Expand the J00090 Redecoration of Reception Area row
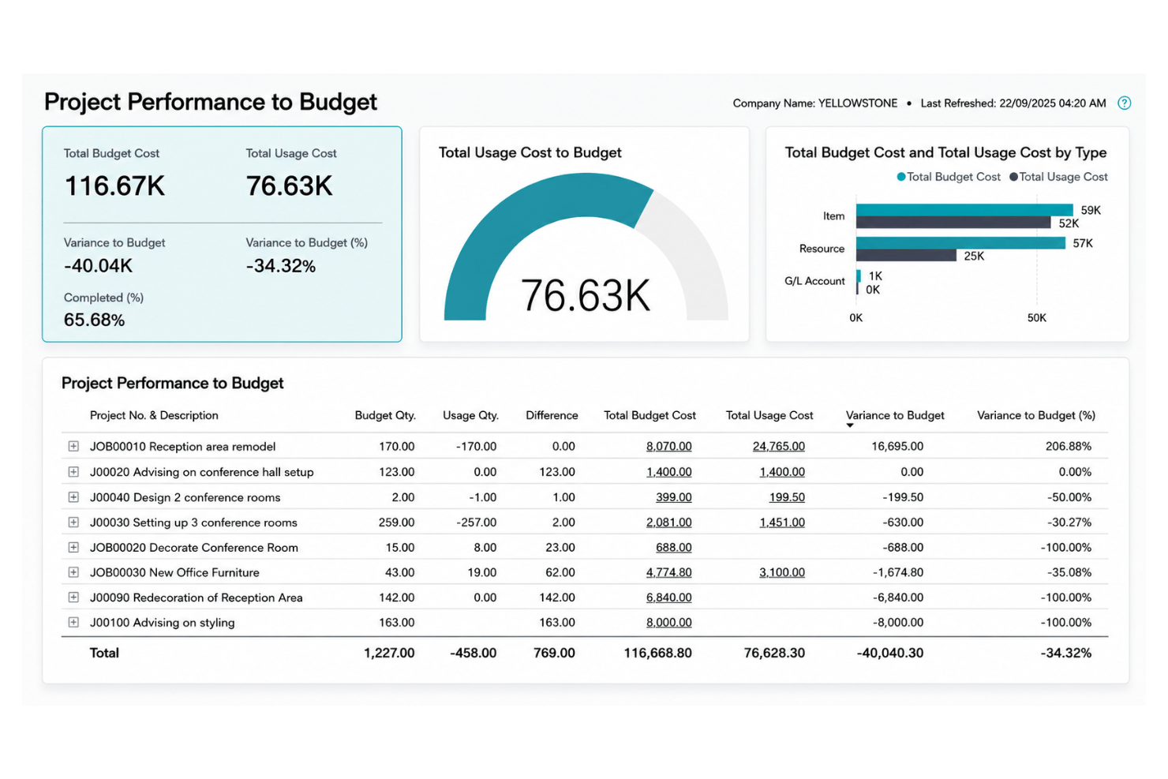Viewport: 1168px width, 779px height. [73, 597]
